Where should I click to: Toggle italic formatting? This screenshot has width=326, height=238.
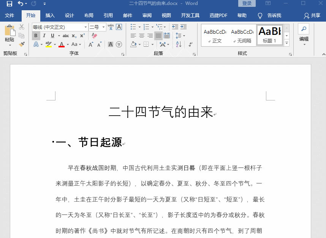point(44,36)
